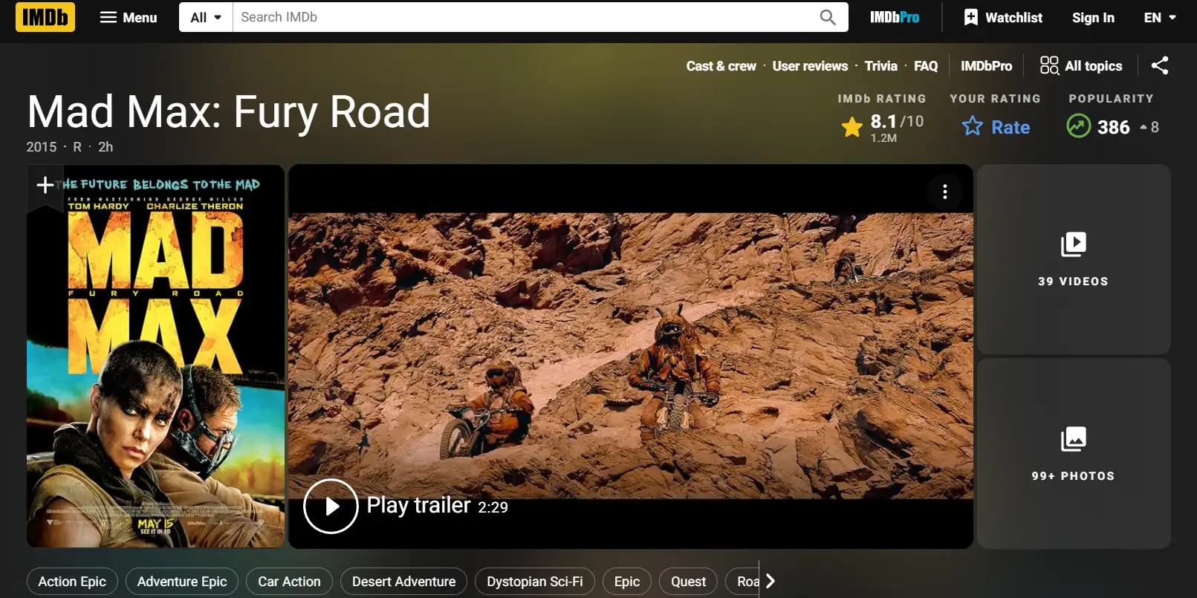Show more genre chips with right chevron
This screenshot has height=598, width=1197.
(x=770, y=581)
